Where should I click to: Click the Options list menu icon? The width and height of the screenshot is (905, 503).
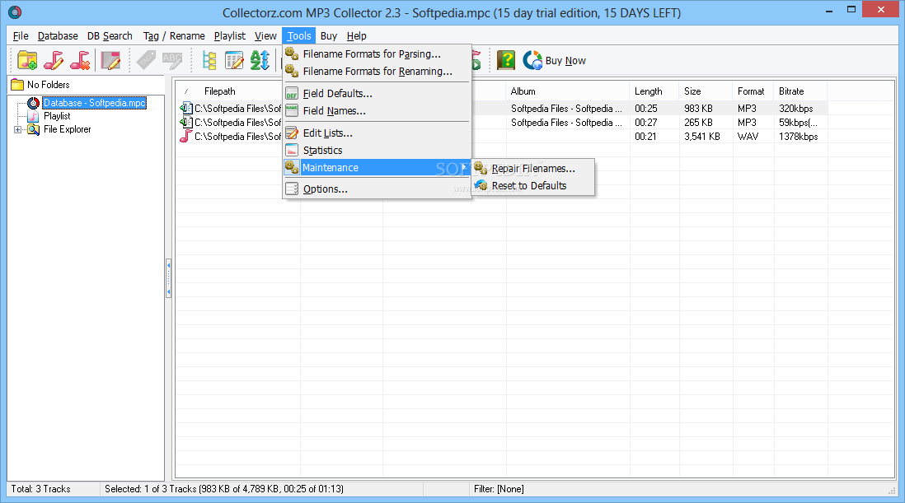pyautogui.click(x=292, y=189)
